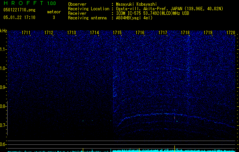Click the 1718 time axis label
The height and width of the screenshot is (152, 239).
[x=185, y=33]
